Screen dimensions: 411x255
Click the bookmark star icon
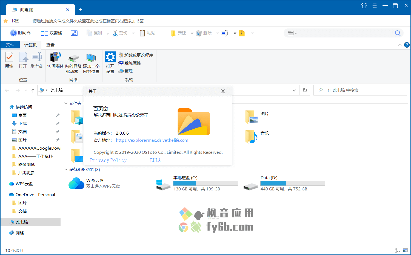[5, 21]
